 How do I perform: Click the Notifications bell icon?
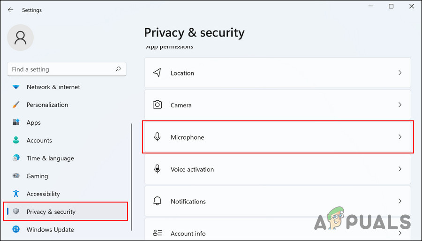158,201
